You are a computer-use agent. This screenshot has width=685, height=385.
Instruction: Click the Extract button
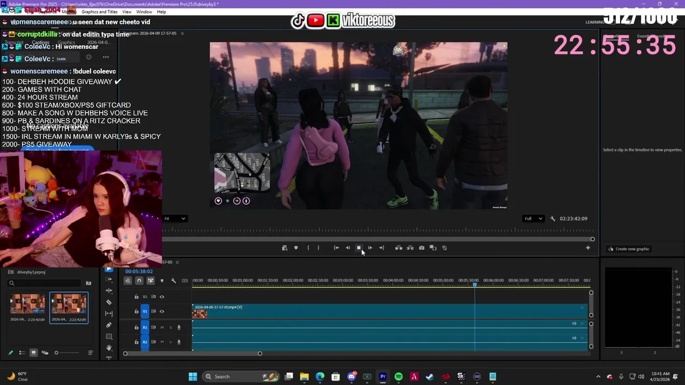pyautogui.click(x=410, y=248)
